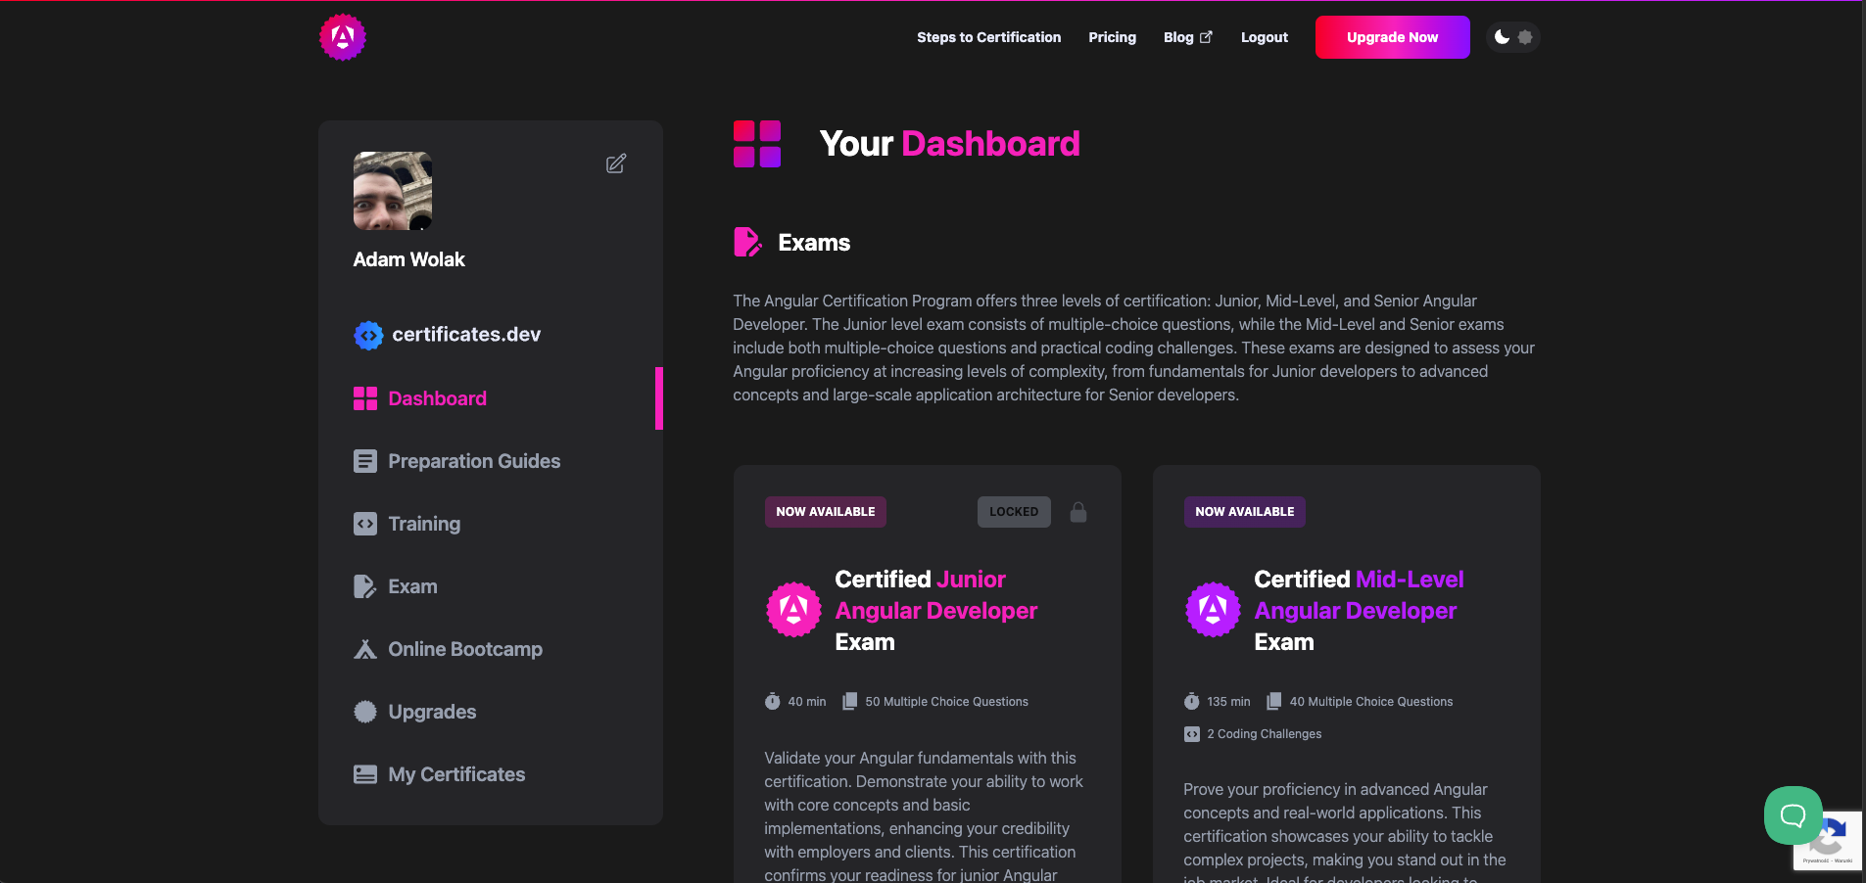
Task: Open the chat support widget
Action: click(1794, 815)
